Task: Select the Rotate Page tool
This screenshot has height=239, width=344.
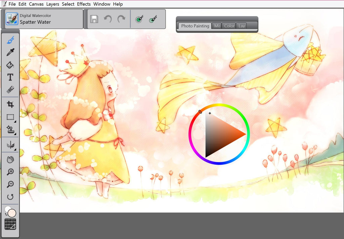Action: (10, 197)
